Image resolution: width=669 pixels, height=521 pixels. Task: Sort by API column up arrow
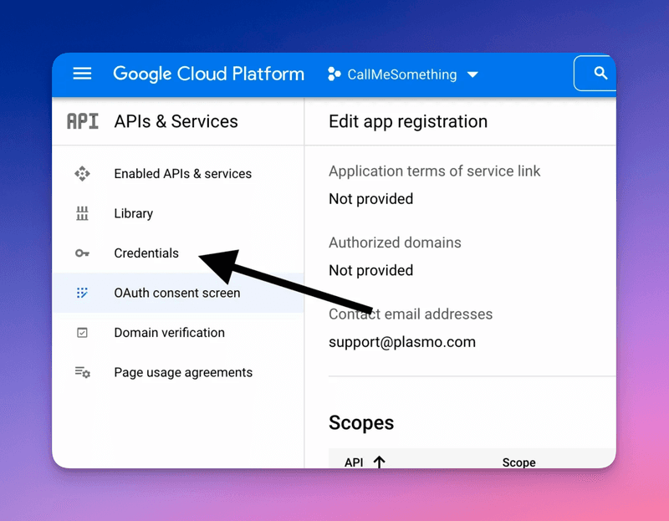[379, 462]
